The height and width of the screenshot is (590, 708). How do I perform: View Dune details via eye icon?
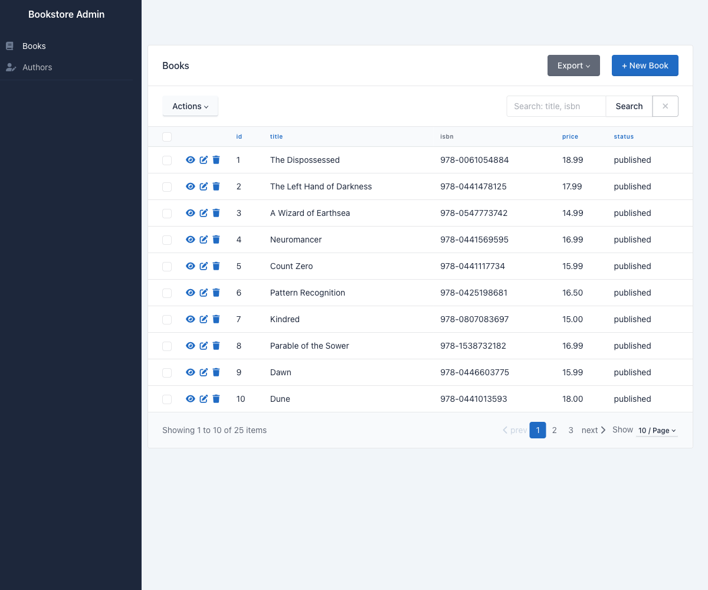(190, 399)
